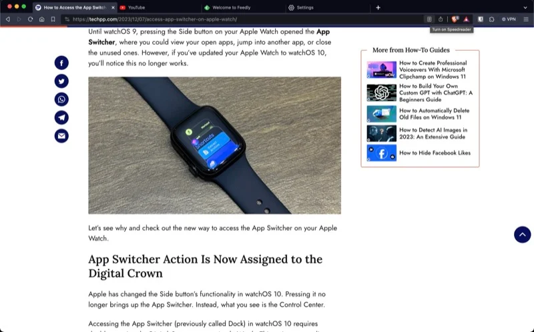Image resolution: width=534 pixels, height=332 pixels.
Task: Click the Feedly tab favicon
Action: (207, 7)
